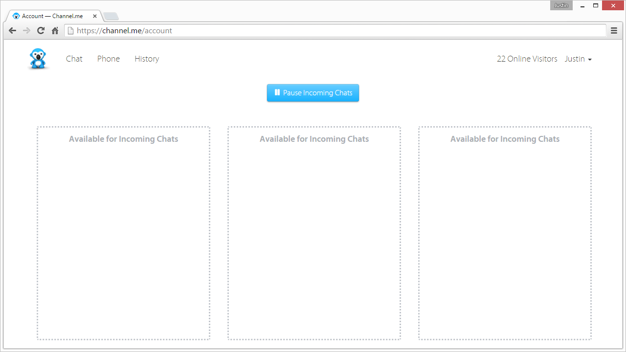Viewport: 626px width, 352px height.
Task: Go back with the browser back arrow
Action: (13, 31)
